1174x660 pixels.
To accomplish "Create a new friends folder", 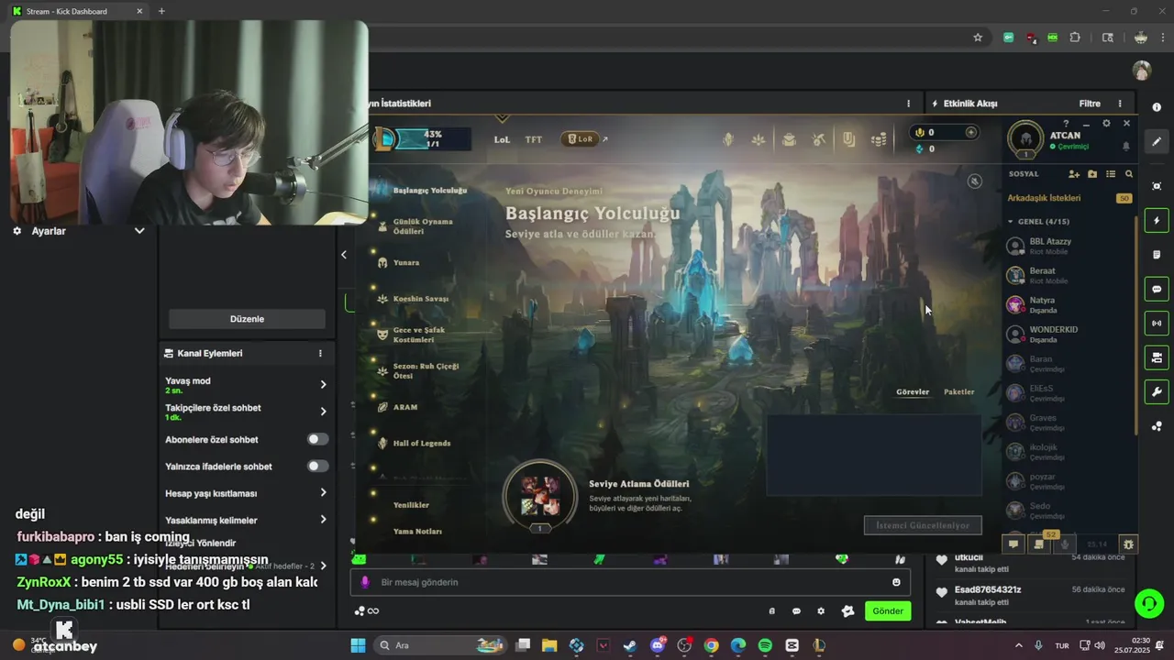I will click(x=1092, y=173).
